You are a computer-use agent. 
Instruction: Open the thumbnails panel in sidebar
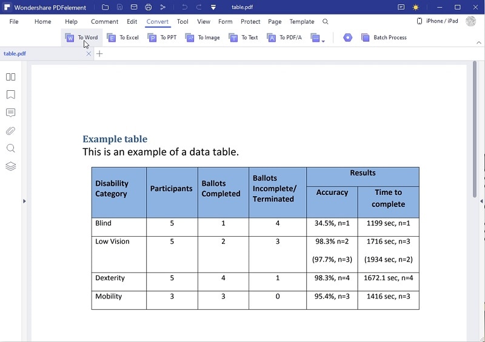click(10, 77)
